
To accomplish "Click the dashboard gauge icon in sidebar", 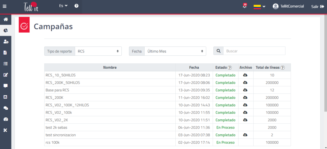I will pyautogui.click(x=5, y=119).
